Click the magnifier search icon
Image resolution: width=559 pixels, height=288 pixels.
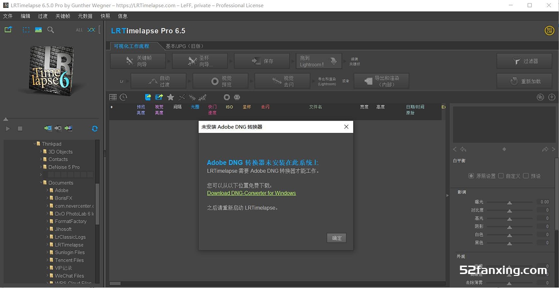[x=51, y=29]
